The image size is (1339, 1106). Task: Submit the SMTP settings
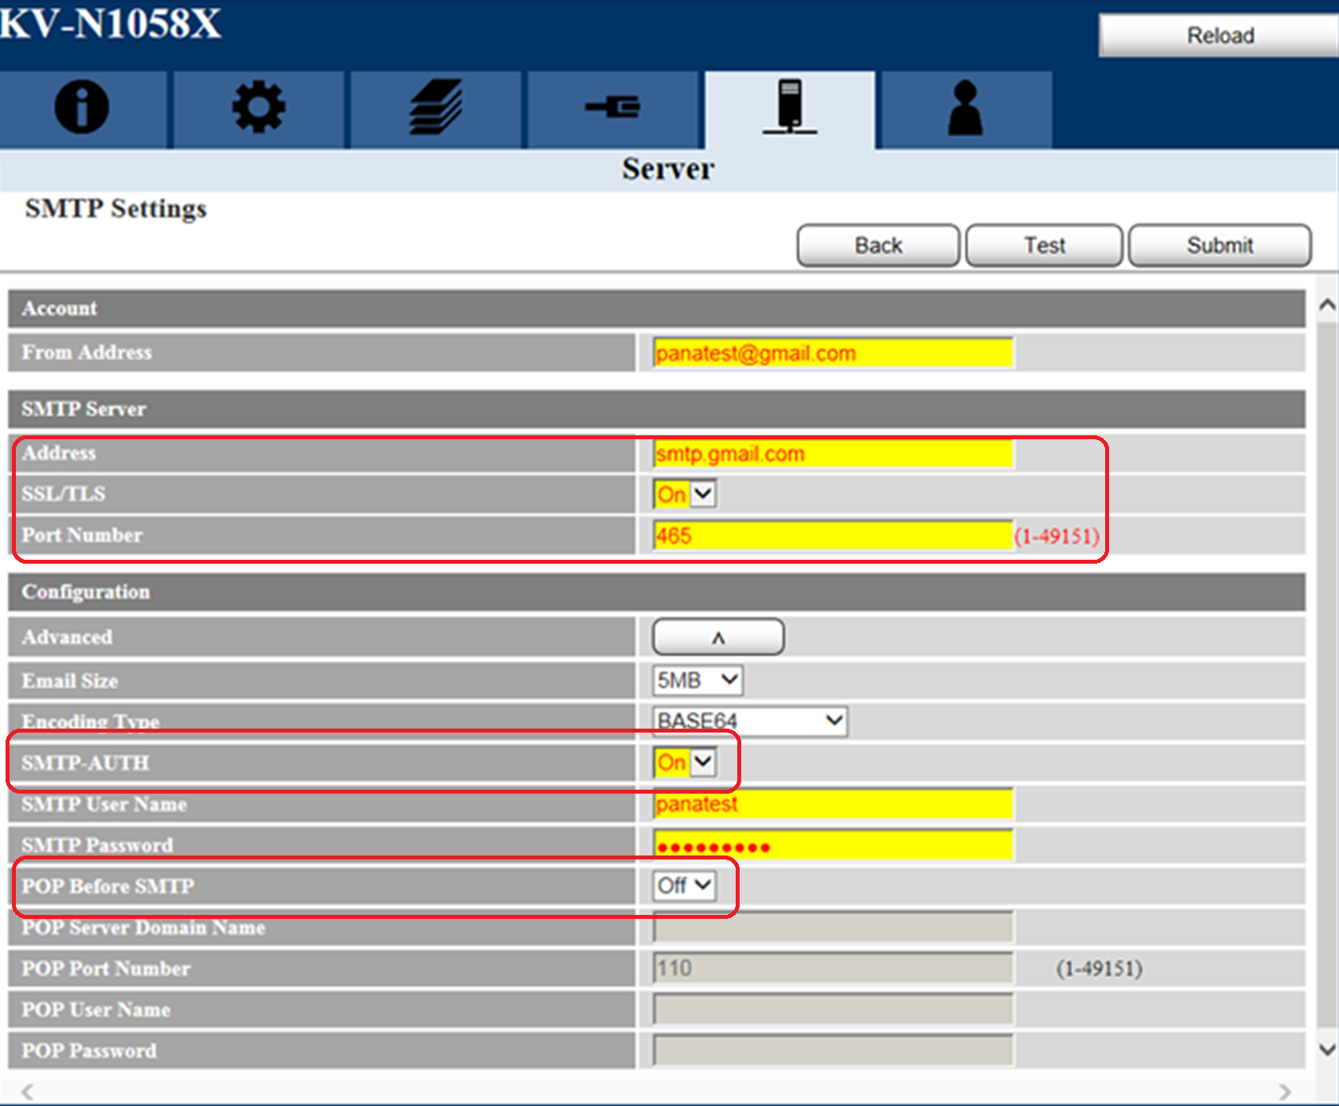point(1219,246)
